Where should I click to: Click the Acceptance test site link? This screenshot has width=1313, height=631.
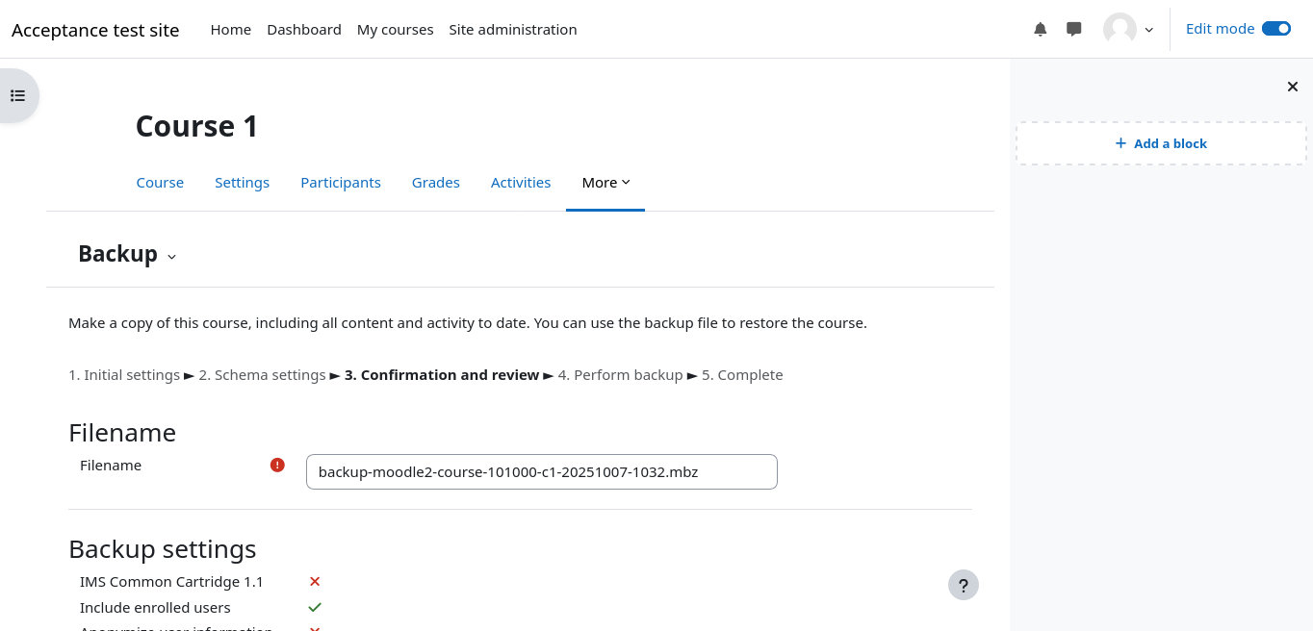pos(95,30)
